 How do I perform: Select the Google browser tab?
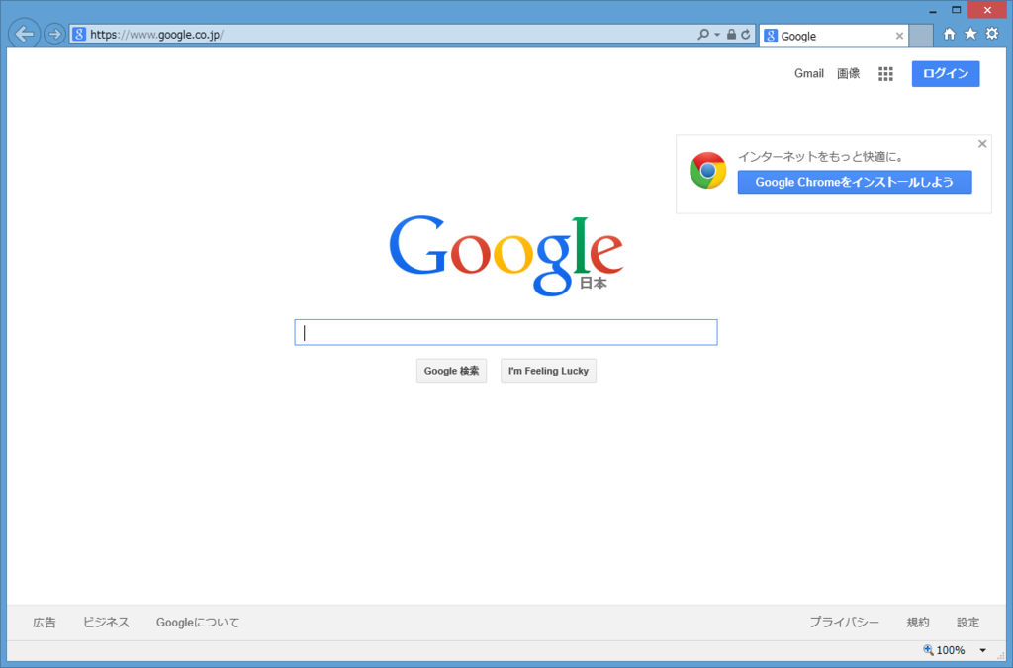point(833,37)
